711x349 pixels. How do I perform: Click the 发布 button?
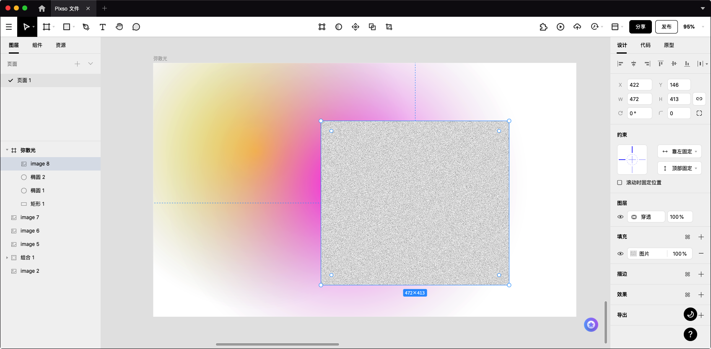(x=667, y=27)
